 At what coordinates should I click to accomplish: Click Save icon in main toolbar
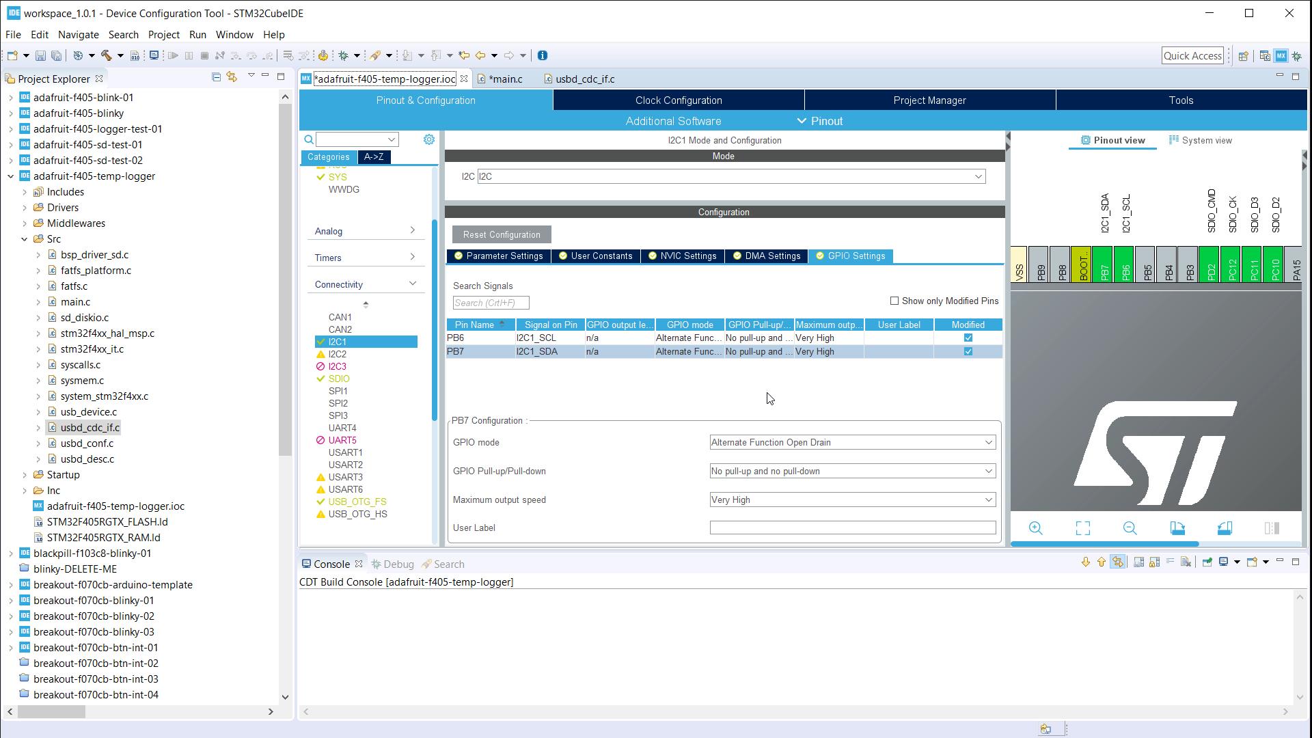tap(40, 56)
